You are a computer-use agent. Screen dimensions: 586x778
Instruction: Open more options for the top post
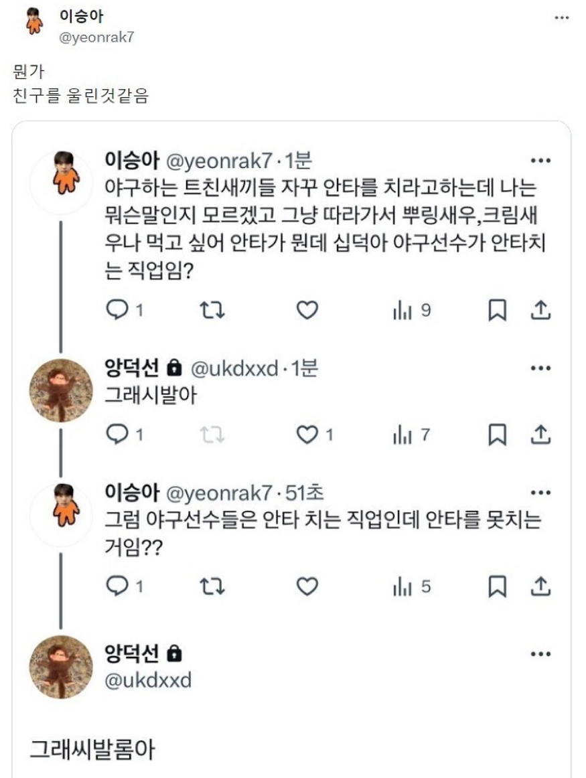click(x=561, y=17)
